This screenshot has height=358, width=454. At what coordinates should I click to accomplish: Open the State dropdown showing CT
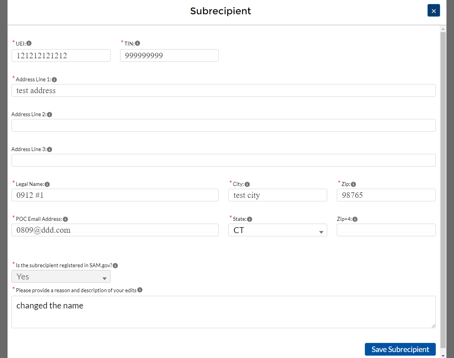(277, 230)
